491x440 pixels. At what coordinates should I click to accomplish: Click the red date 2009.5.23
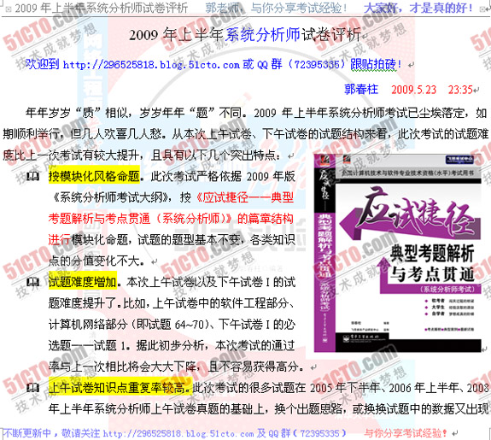[x=413, y=90]
